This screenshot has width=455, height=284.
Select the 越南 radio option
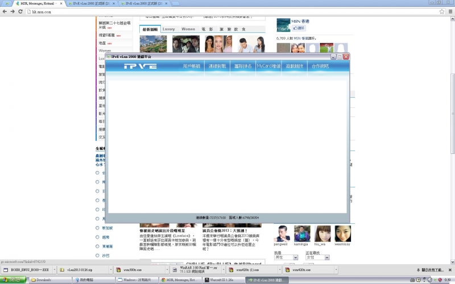click(97, 237)
